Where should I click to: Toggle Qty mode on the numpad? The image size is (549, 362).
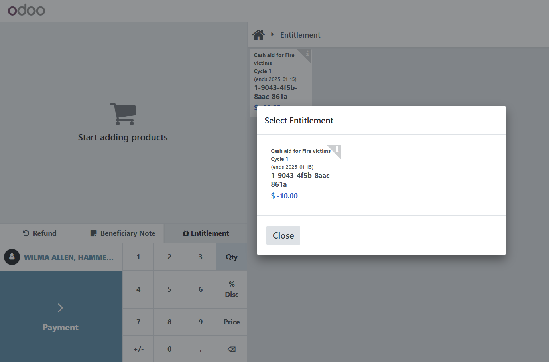tap(231, 257)
